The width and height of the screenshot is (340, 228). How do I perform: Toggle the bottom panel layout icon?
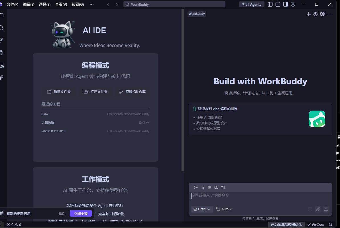(278, 4)
